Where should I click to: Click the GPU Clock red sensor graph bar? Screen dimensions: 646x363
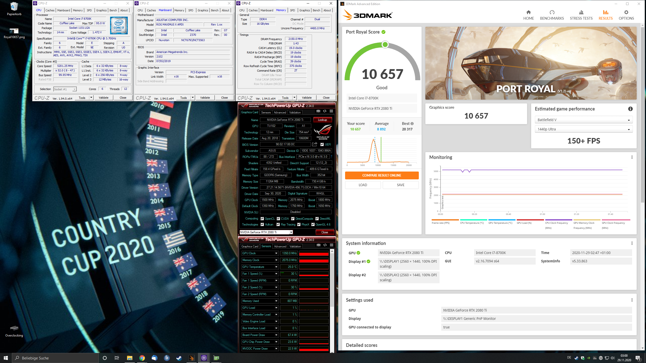(x=314, y=253)
